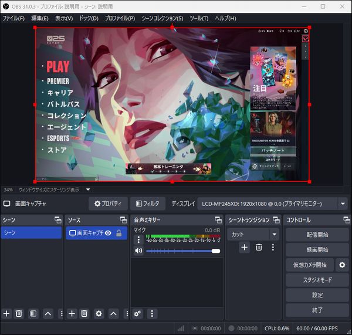Open the シーンコレクション(S) menu
This screenshot has height=335, width=352.
(162, 18)
